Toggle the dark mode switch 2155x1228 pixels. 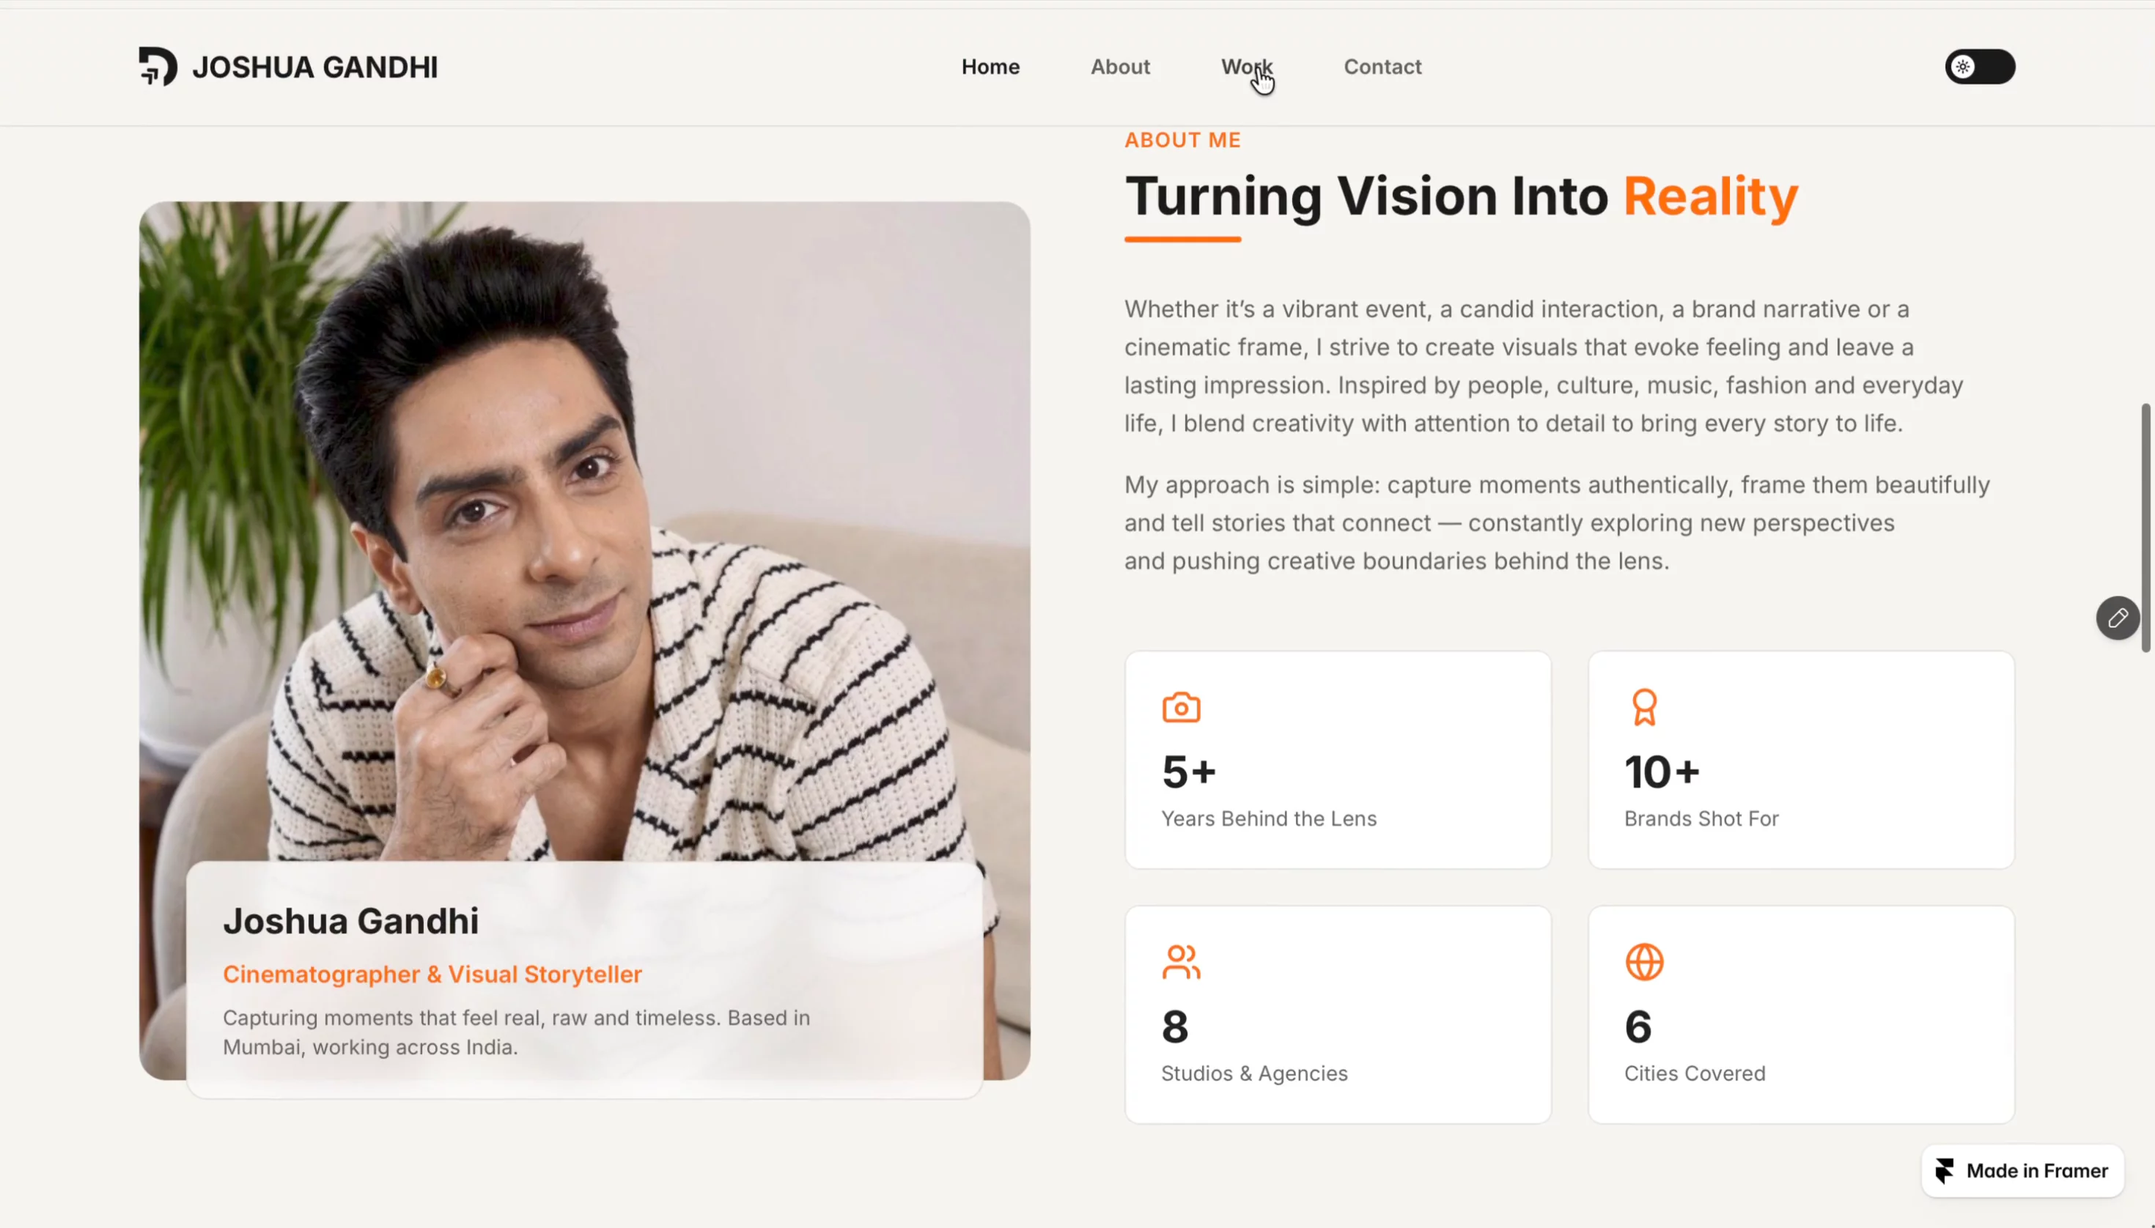1980,67
